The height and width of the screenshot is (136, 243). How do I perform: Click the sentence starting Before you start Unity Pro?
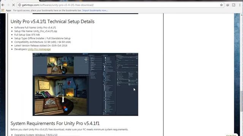click(x=69, y=130)
